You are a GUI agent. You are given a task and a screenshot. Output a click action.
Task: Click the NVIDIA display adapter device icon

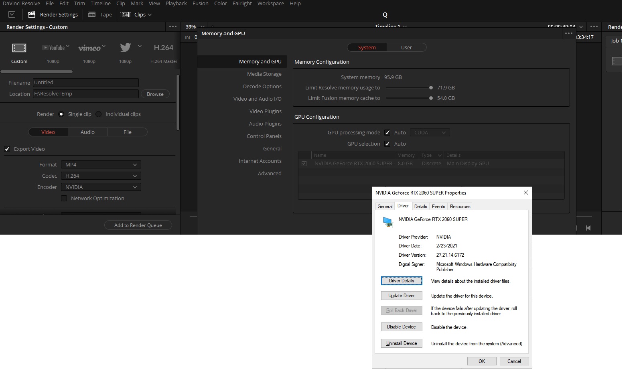tap(388, 222)
